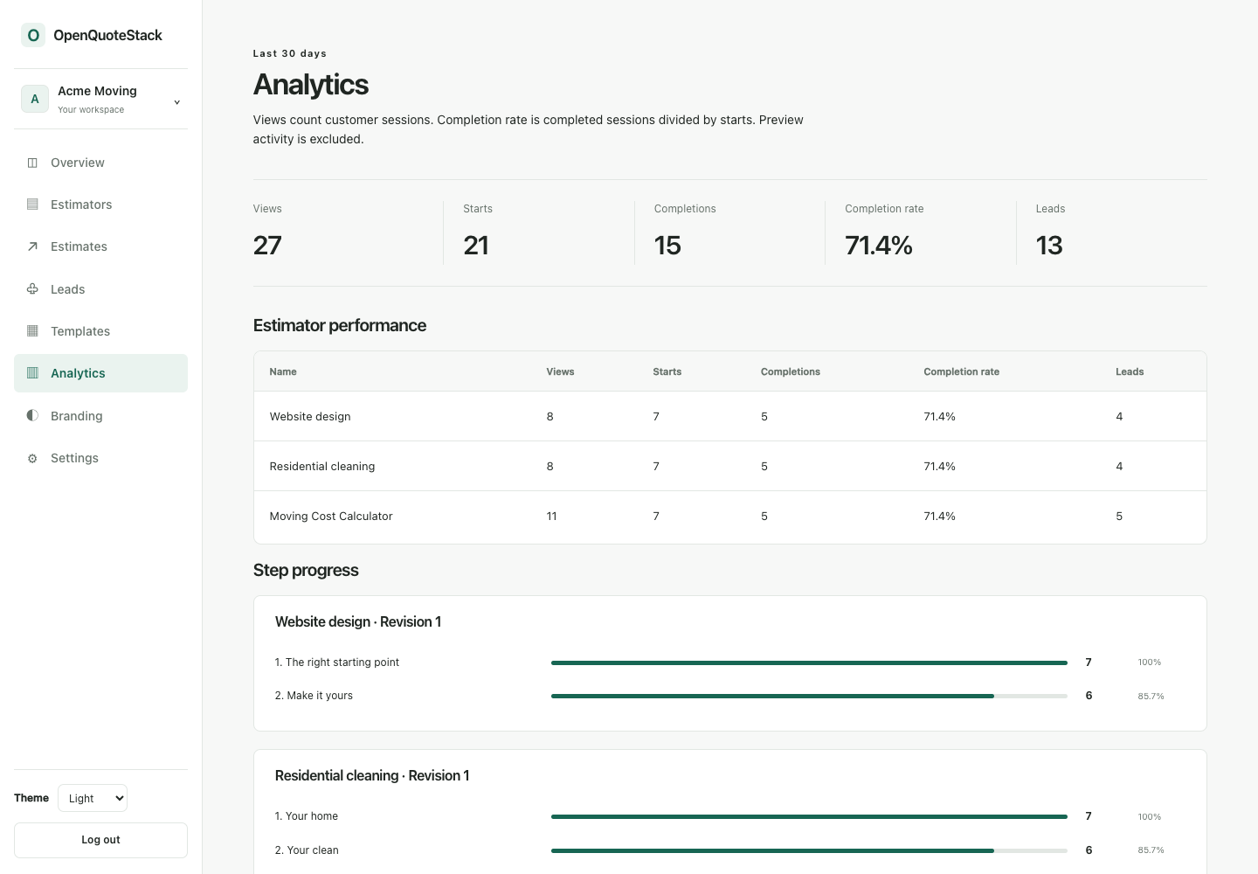This screenshot has width=1258, height=874.
Task: Click Moving Cost Calculator views value 11
Action: coord(551,517)
